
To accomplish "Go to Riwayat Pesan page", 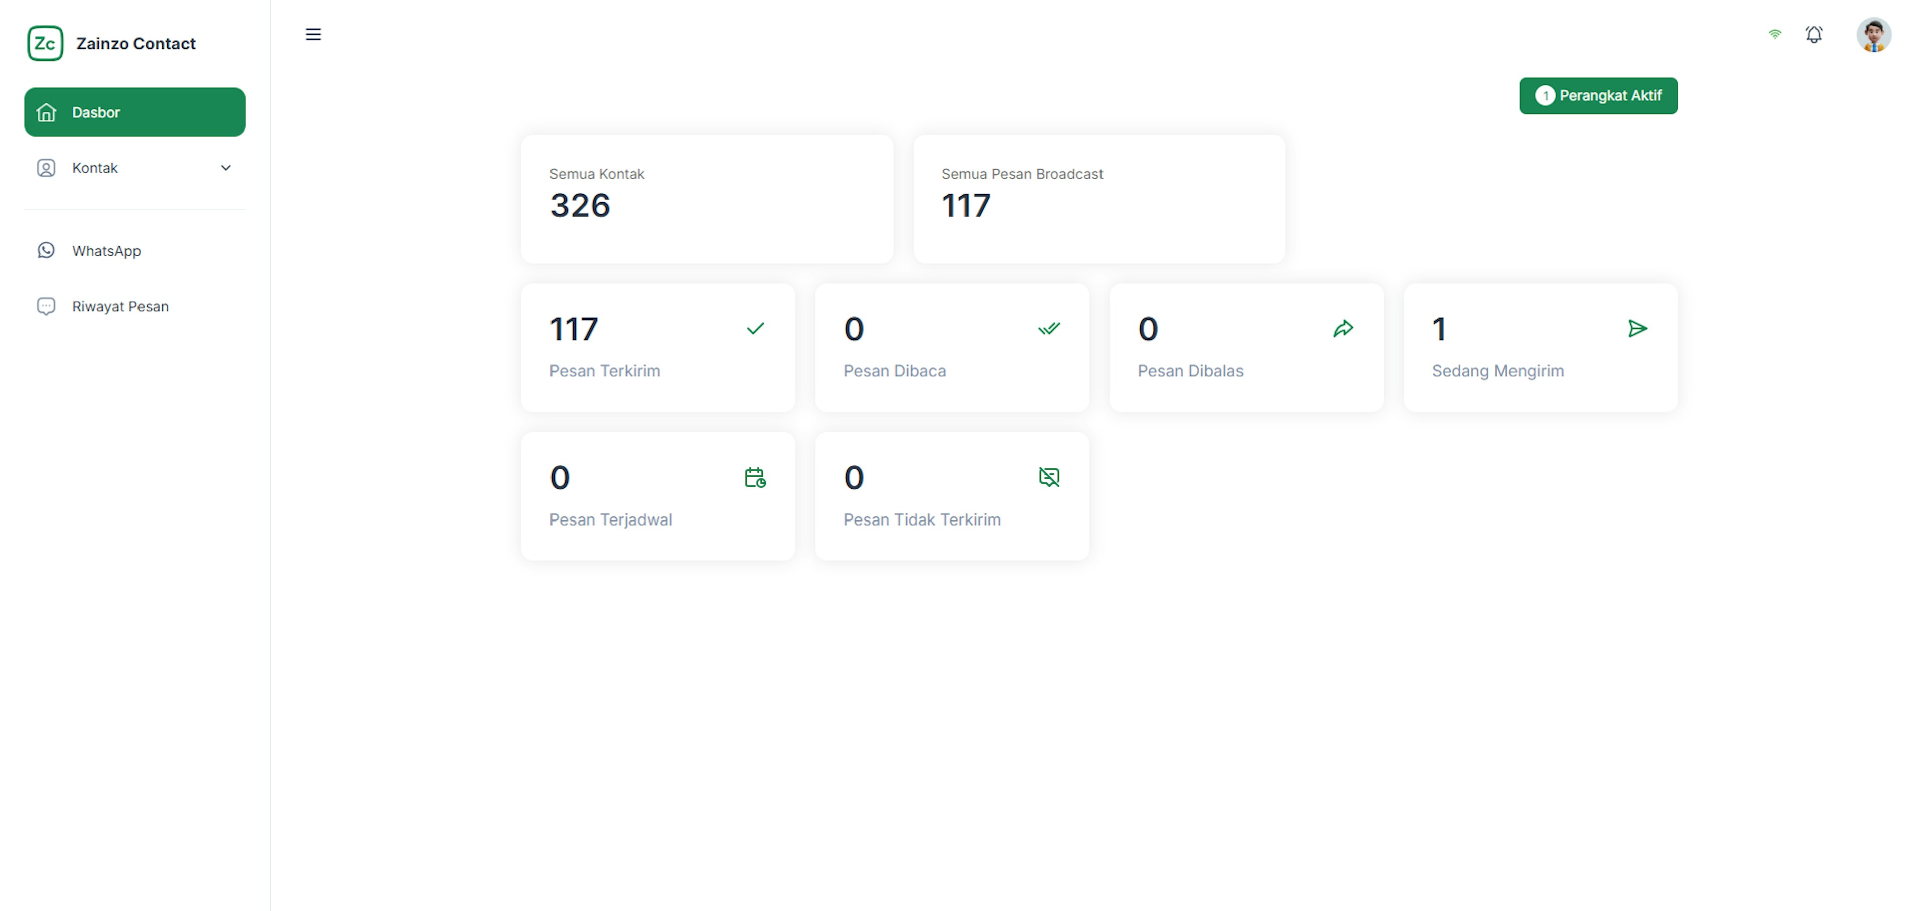I will click(x=120, y=307).
